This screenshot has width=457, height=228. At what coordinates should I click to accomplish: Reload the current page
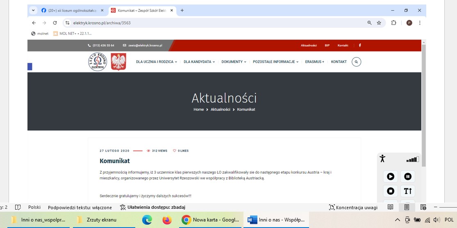[55, 23]
